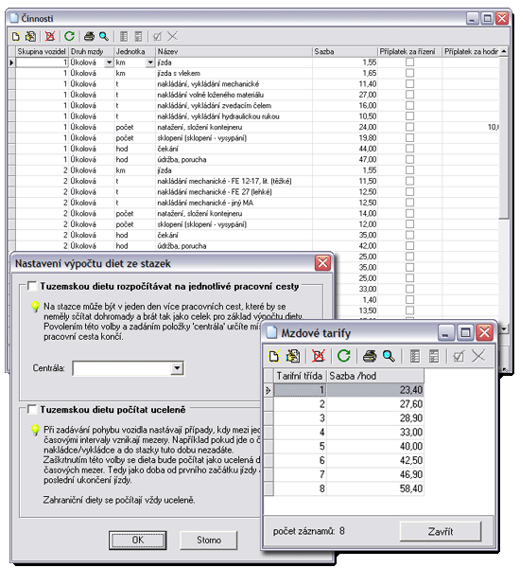Open the Centrála combo box
The width and height of the screenshot is (520, 568).
(x=177, y=368)
